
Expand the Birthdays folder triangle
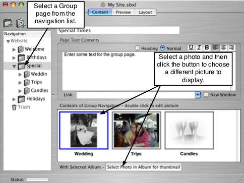point(14,58)
